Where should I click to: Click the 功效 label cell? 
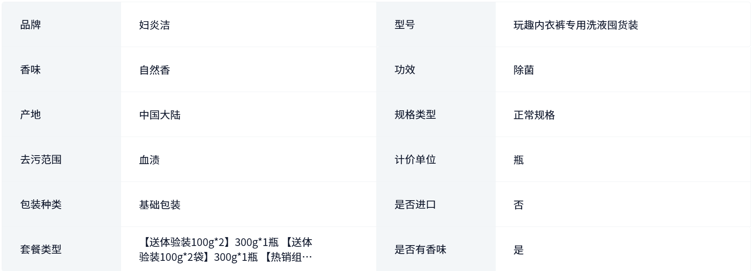click(x=436, y=70)
